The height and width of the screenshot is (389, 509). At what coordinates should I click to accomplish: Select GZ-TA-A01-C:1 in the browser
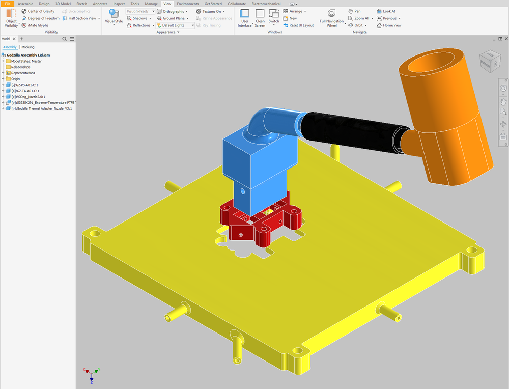tap(25, 91)
